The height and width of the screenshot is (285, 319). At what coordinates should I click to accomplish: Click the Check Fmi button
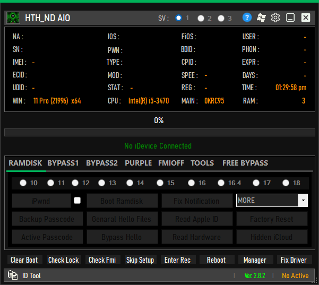pos(102,260)
